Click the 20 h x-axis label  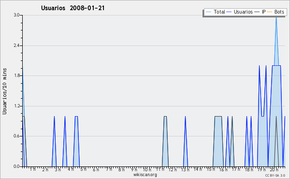point(274,169)
